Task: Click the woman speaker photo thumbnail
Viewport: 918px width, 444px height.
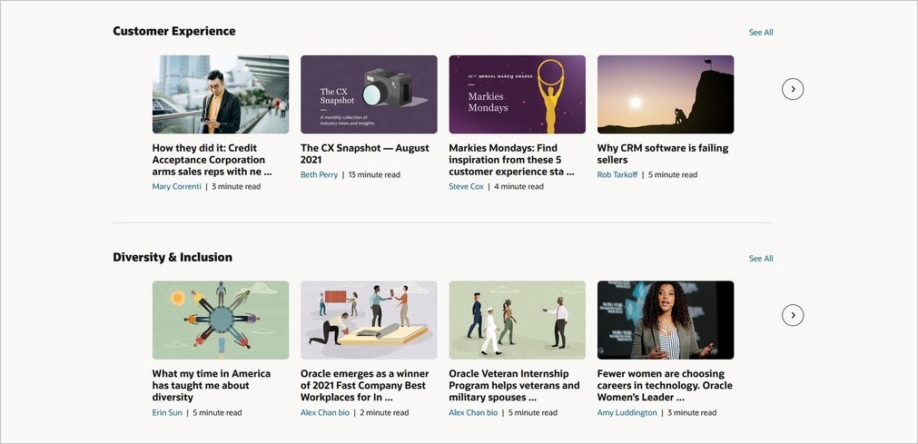Action: pyautogui.click(x=666, y=320)
